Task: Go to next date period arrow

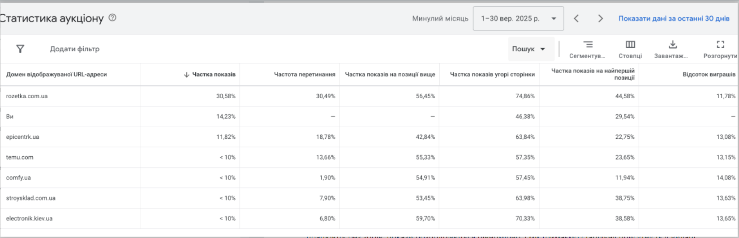Action: (x=600, y=18)
